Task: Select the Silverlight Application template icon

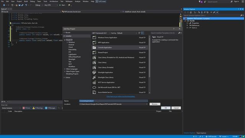Action: 94,72
